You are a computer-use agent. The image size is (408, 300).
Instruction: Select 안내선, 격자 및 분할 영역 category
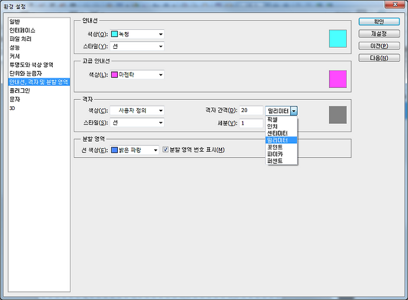[39, 82]
